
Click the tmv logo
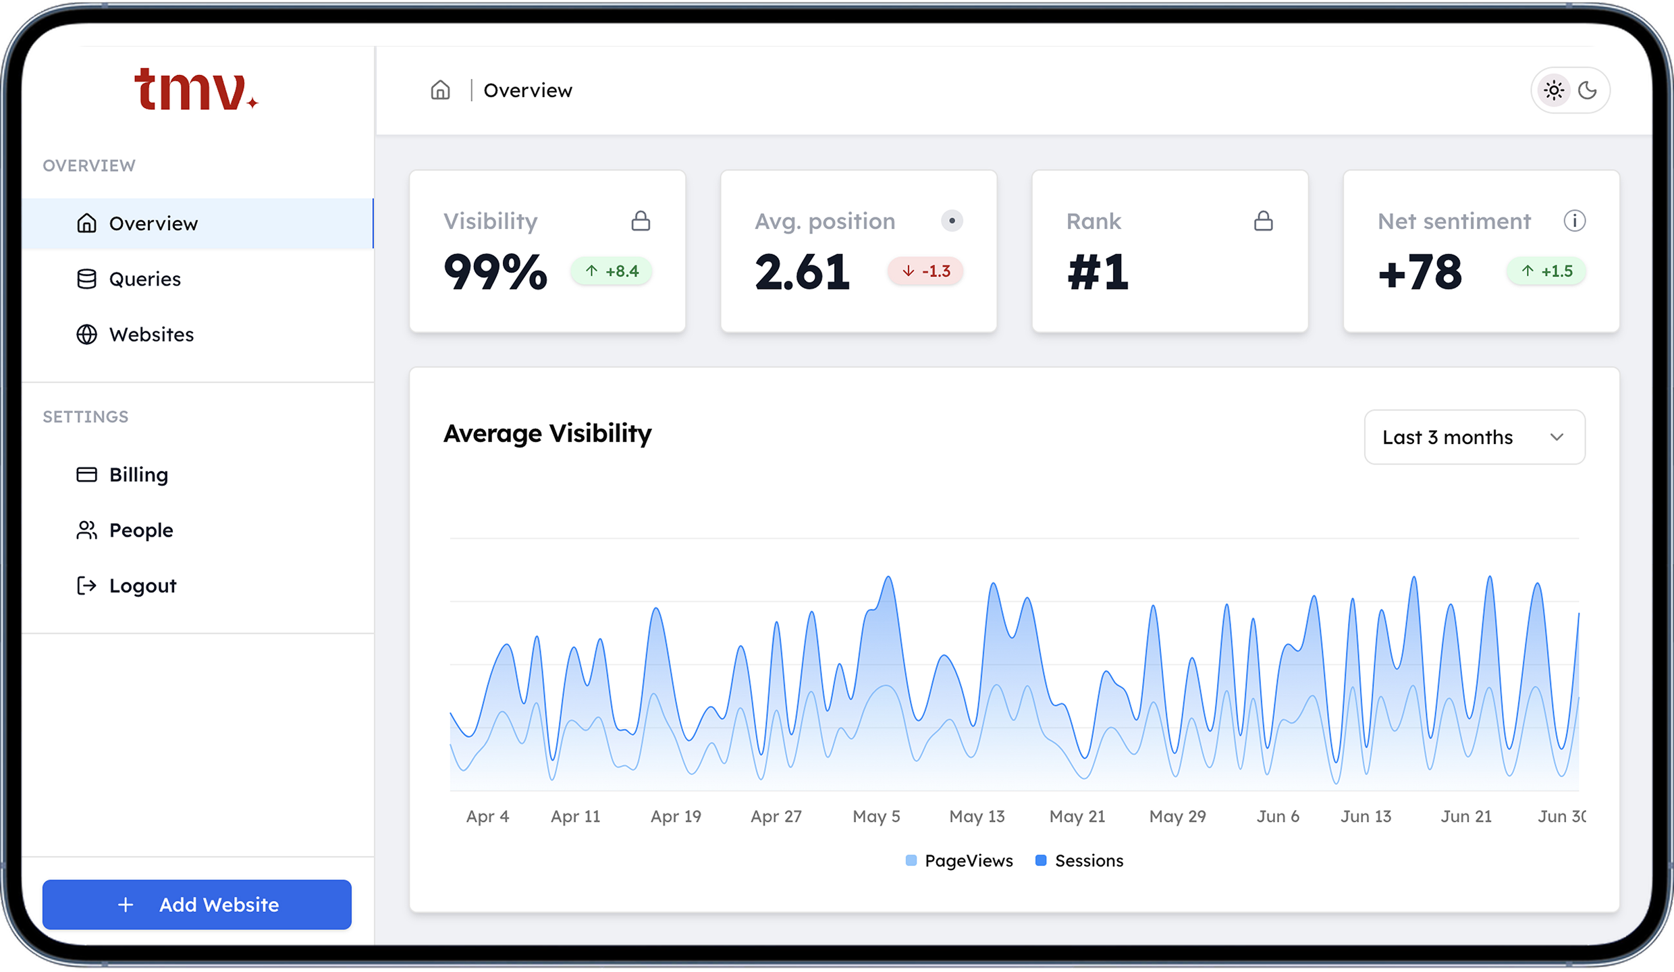(x=196, y=90)
